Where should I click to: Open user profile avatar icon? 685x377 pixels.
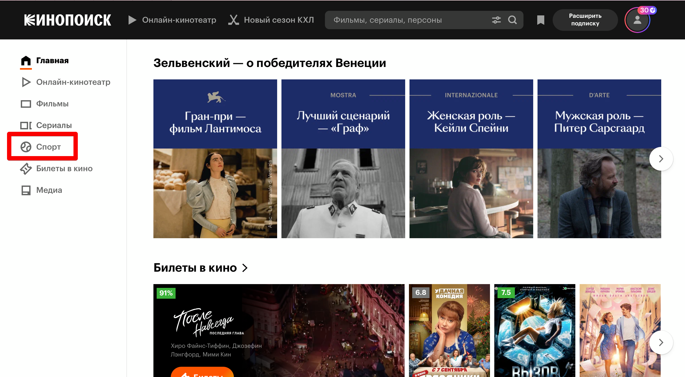click(637, 20)
